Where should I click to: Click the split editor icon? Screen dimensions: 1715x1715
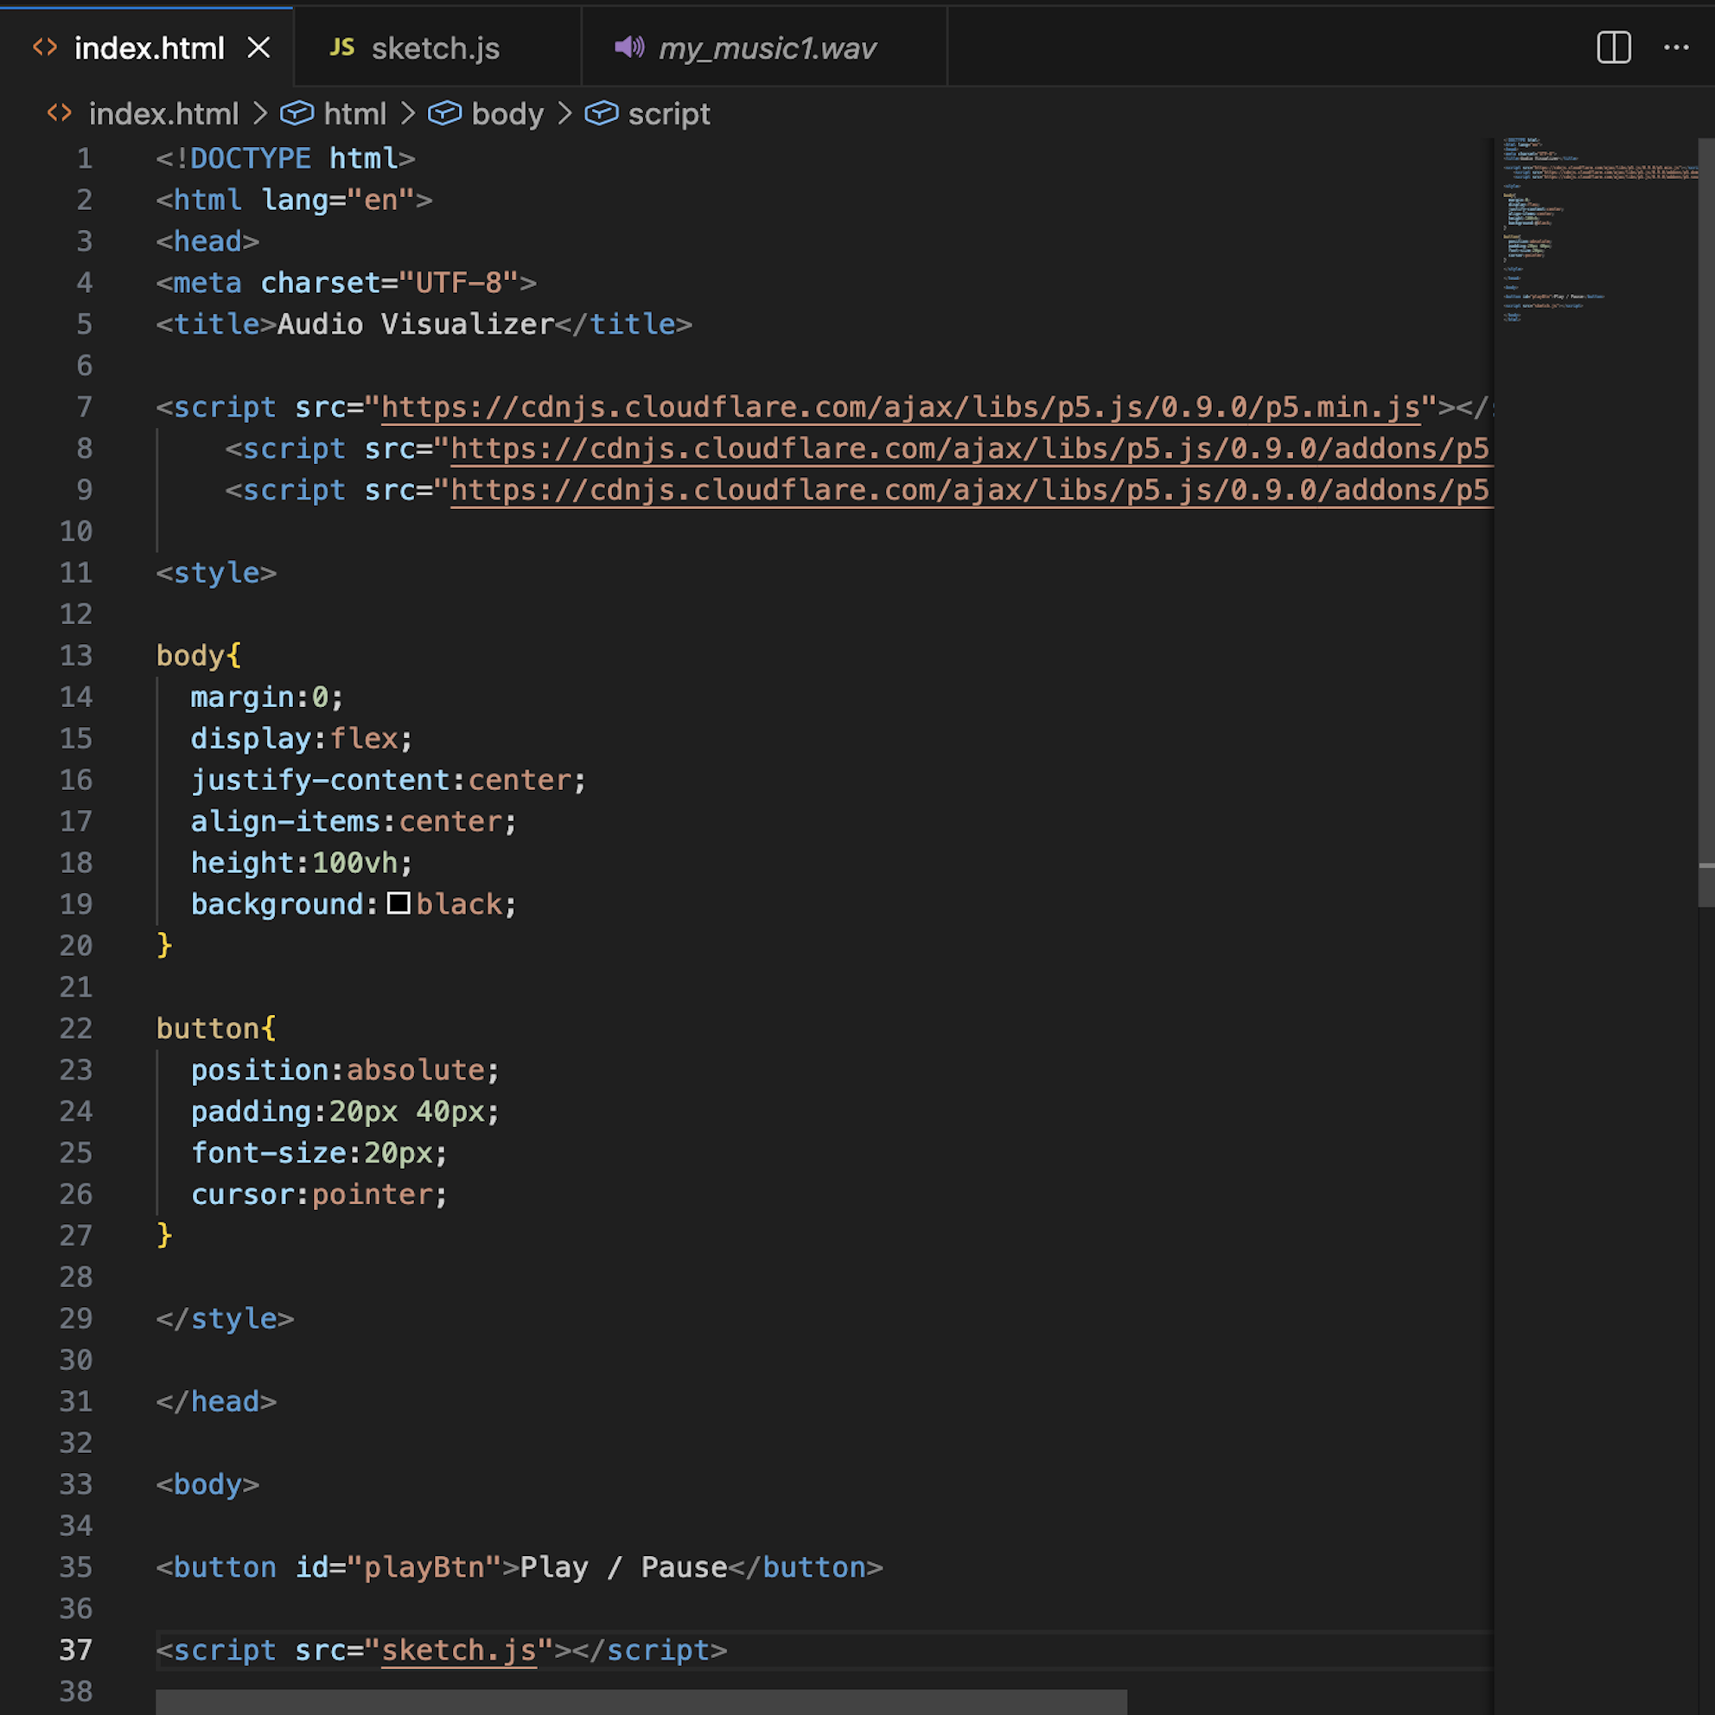pyautogui.click(x=1613, y=48)
